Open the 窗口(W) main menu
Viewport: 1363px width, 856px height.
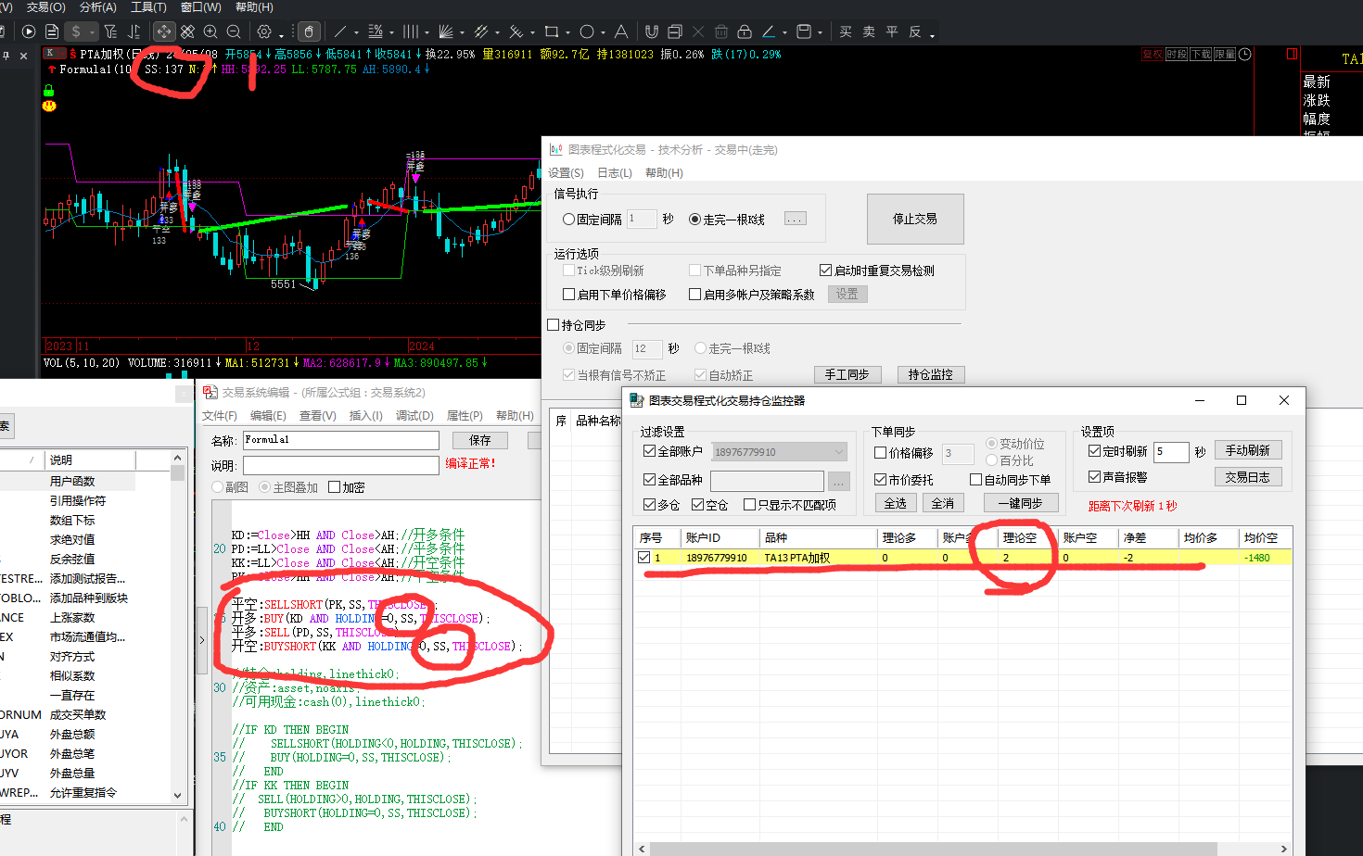click(200, 7)
